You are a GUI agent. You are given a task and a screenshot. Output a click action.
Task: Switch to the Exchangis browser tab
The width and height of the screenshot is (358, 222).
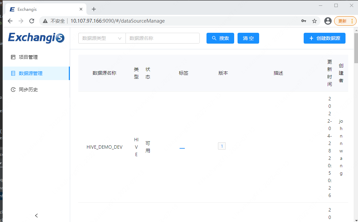[40, 9]
